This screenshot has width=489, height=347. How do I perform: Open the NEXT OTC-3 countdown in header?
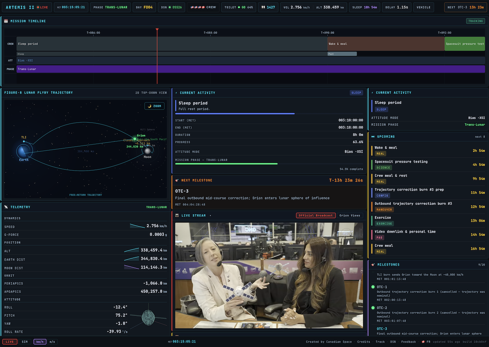(x=465, y=7)
